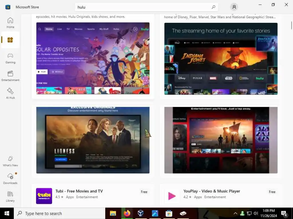
Task: Click the Tubi app icon
Action: tap(44, 196)
